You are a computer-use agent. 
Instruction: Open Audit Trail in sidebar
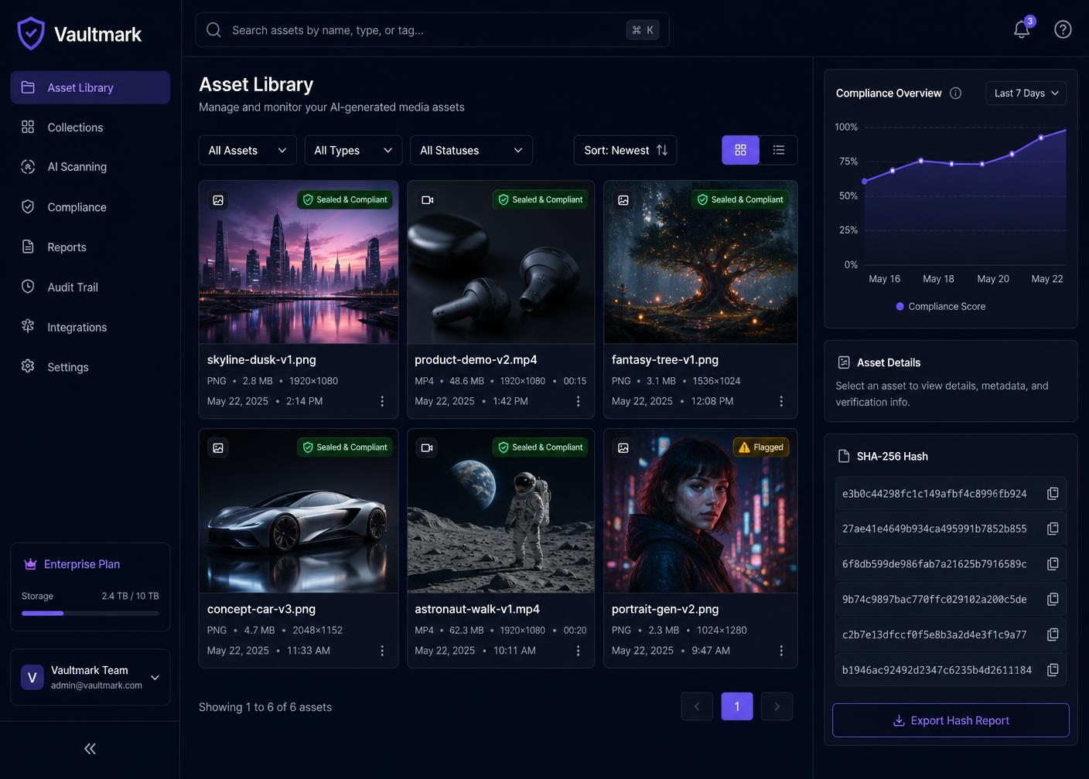click(x=90, y=287)
